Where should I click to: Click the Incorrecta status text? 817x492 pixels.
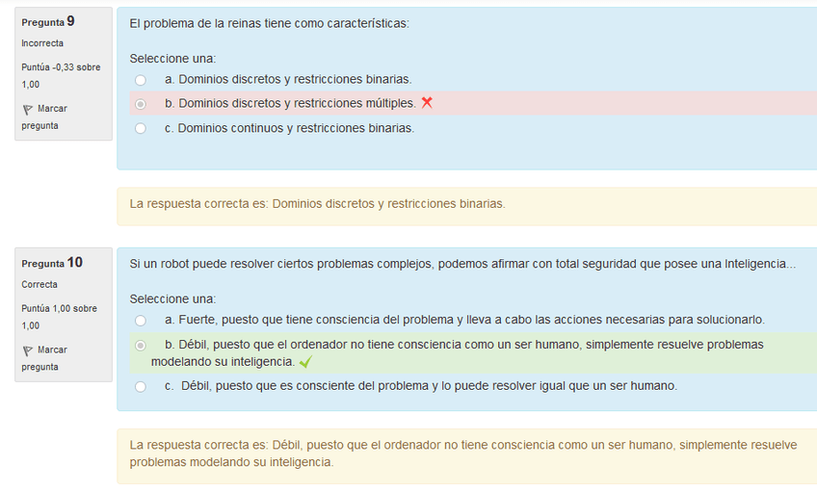pos(42,43)
